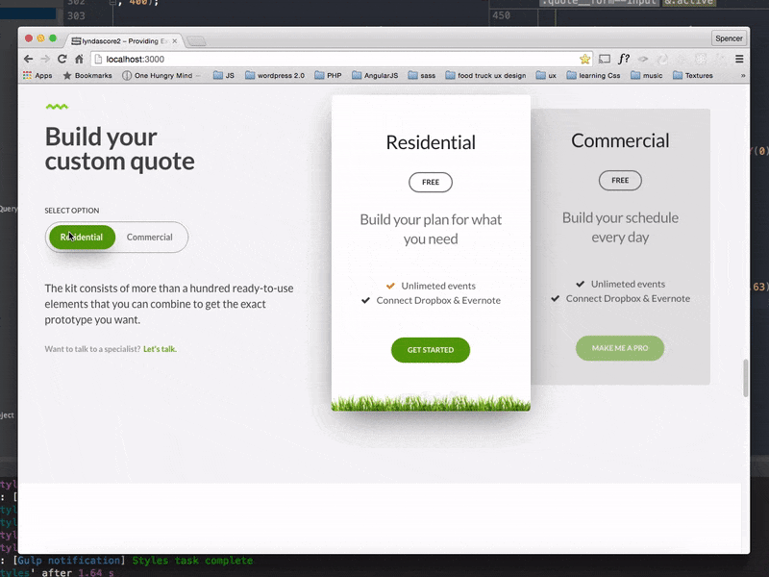This screenshot has height=577, width=769.
Task: Close the lyndascore2 tab
Action: 175,41
